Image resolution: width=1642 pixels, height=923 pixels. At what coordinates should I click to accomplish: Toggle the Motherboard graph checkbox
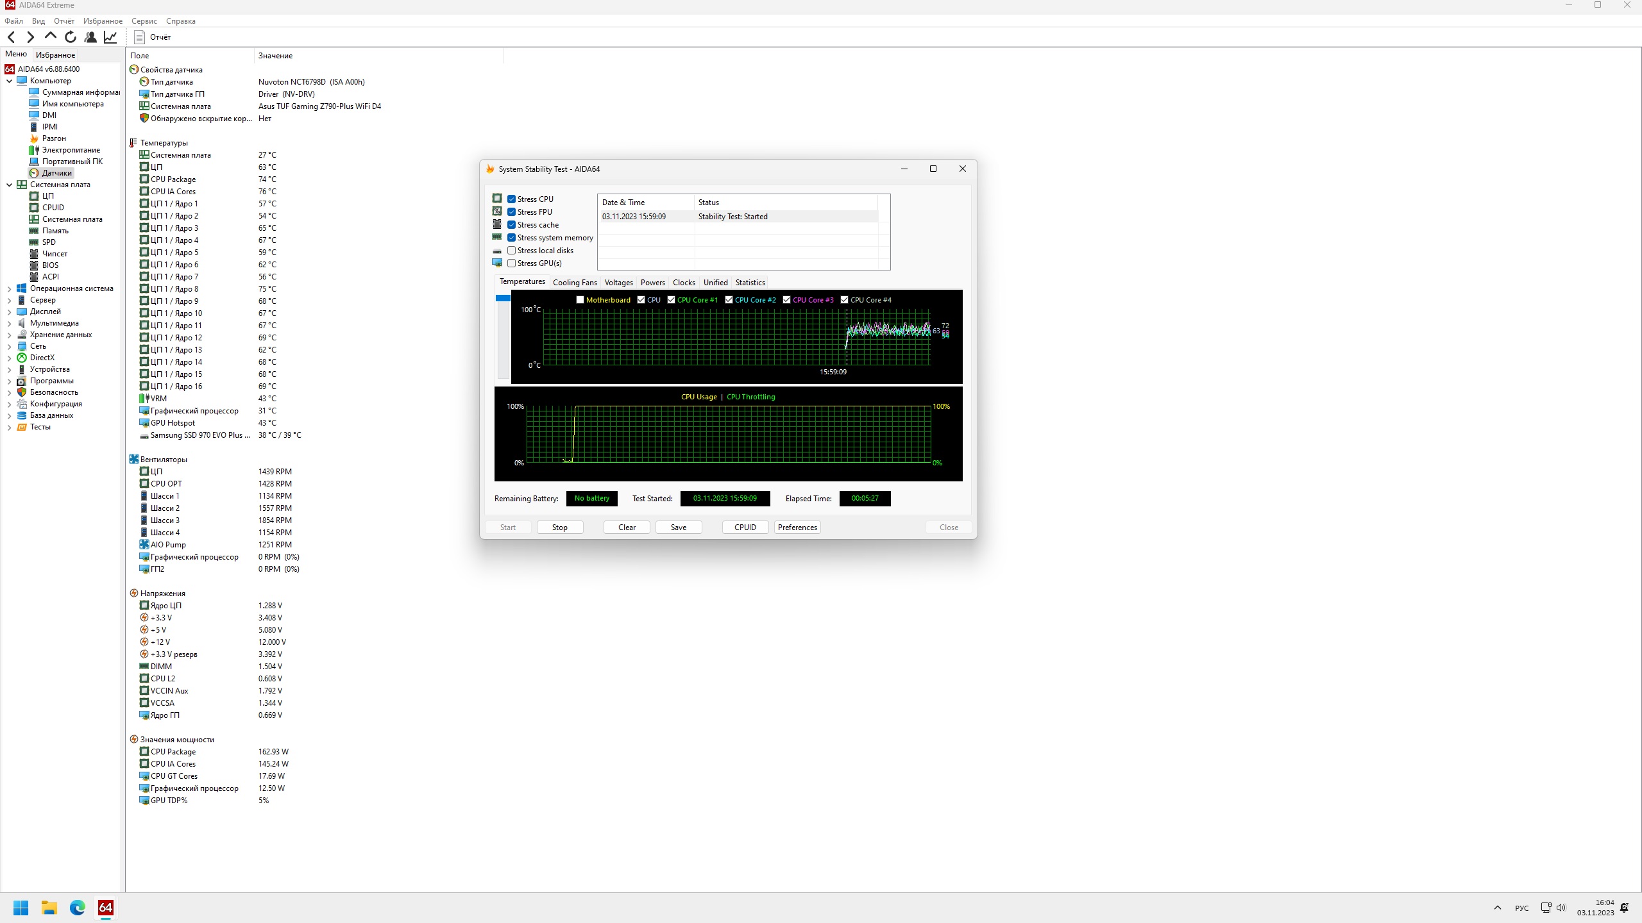pyautogui.click(x=580, y=300)
